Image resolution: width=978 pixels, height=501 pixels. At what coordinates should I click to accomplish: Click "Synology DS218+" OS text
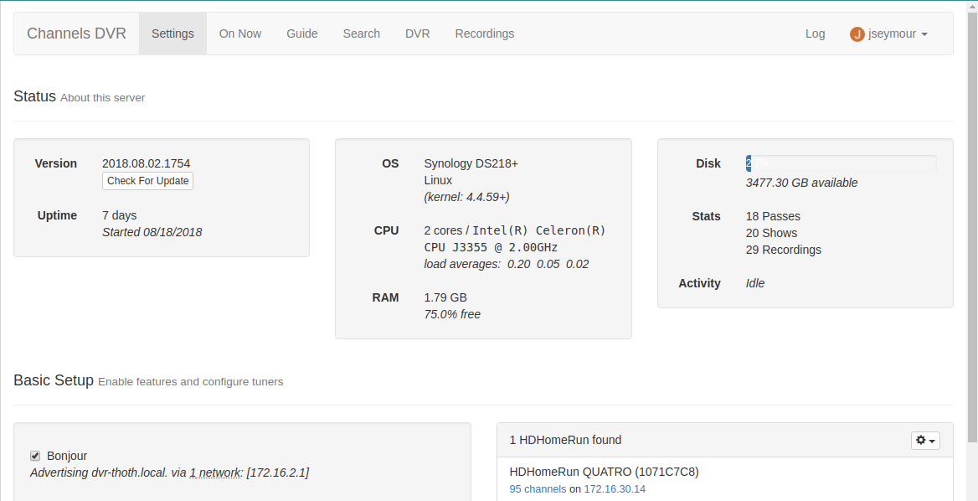click(x=471, y=163)
